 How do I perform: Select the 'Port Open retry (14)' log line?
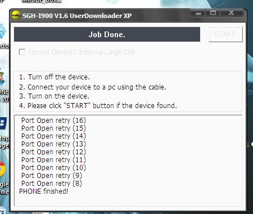[53, 136]
